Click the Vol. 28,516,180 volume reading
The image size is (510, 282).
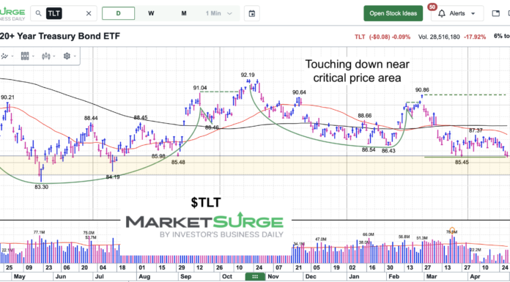439,37
